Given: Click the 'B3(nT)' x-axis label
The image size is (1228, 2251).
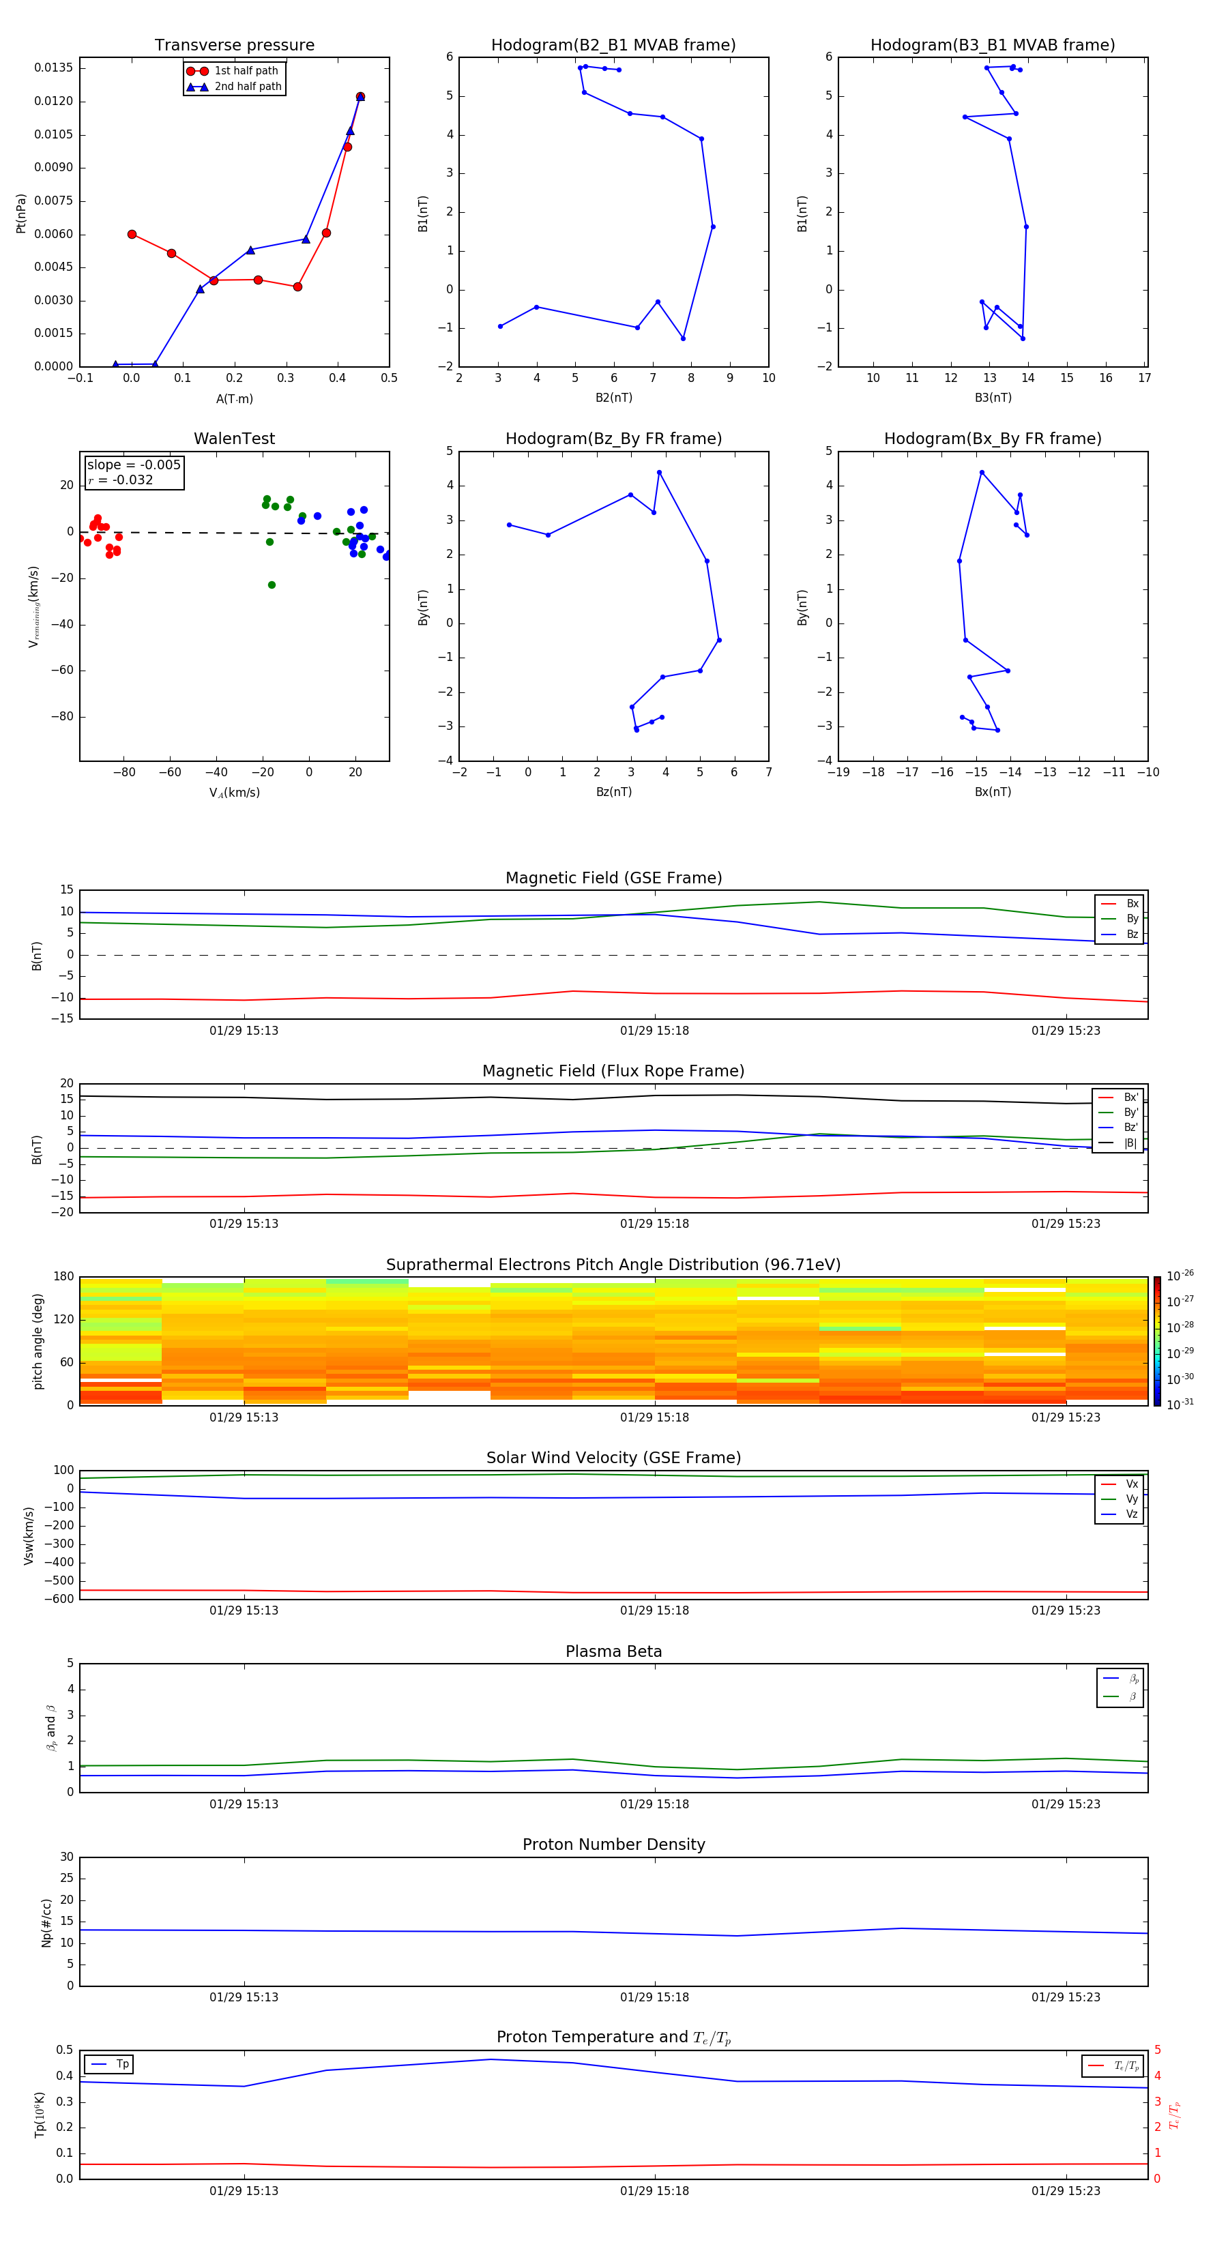Looking at the screenshot, I should coord(993,398).
